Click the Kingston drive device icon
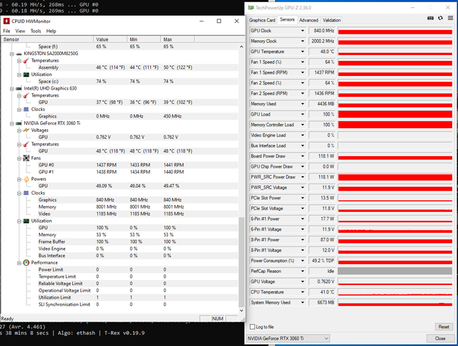 pos(19,54)
